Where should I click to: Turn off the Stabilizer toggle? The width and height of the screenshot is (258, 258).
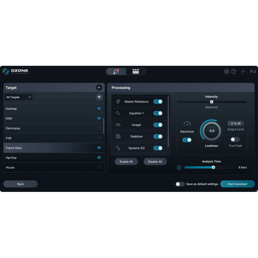[x=158, y=136]
